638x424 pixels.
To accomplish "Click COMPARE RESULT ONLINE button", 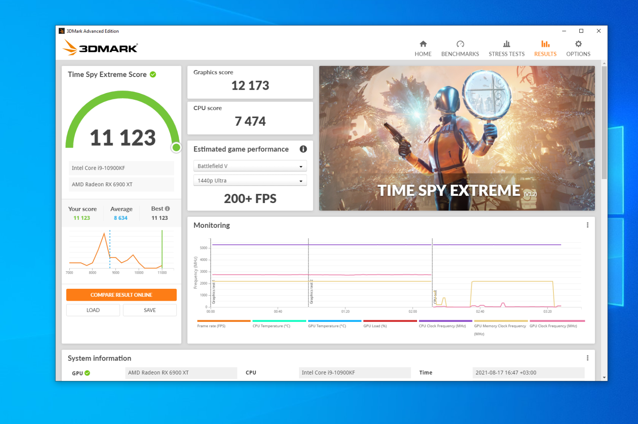I will (121, 295).
